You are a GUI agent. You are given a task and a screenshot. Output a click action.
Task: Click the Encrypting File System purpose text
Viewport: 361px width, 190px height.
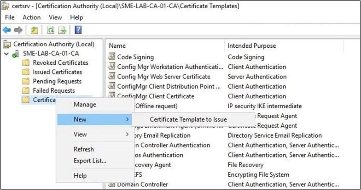click(x=258, y=174)
